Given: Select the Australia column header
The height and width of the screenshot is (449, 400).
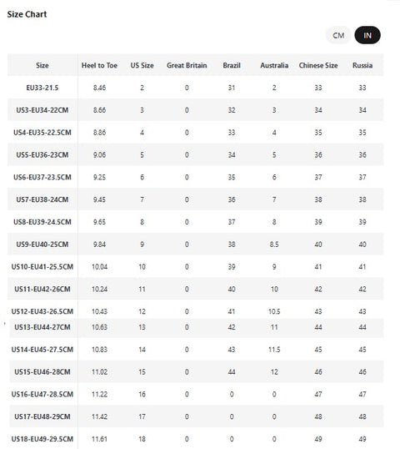Looking at the screenshot, I should (x=274, y=65).
